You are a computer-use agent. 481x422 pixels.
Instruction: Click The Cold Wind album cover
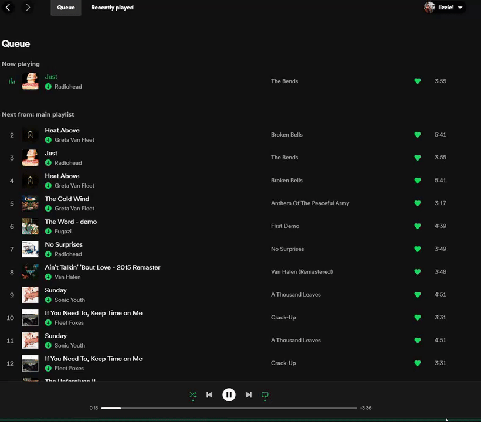[30, 203]
